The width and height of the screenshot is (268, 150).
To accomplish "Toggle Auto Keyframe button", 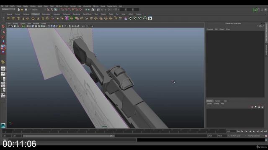I will coord(266,136).
